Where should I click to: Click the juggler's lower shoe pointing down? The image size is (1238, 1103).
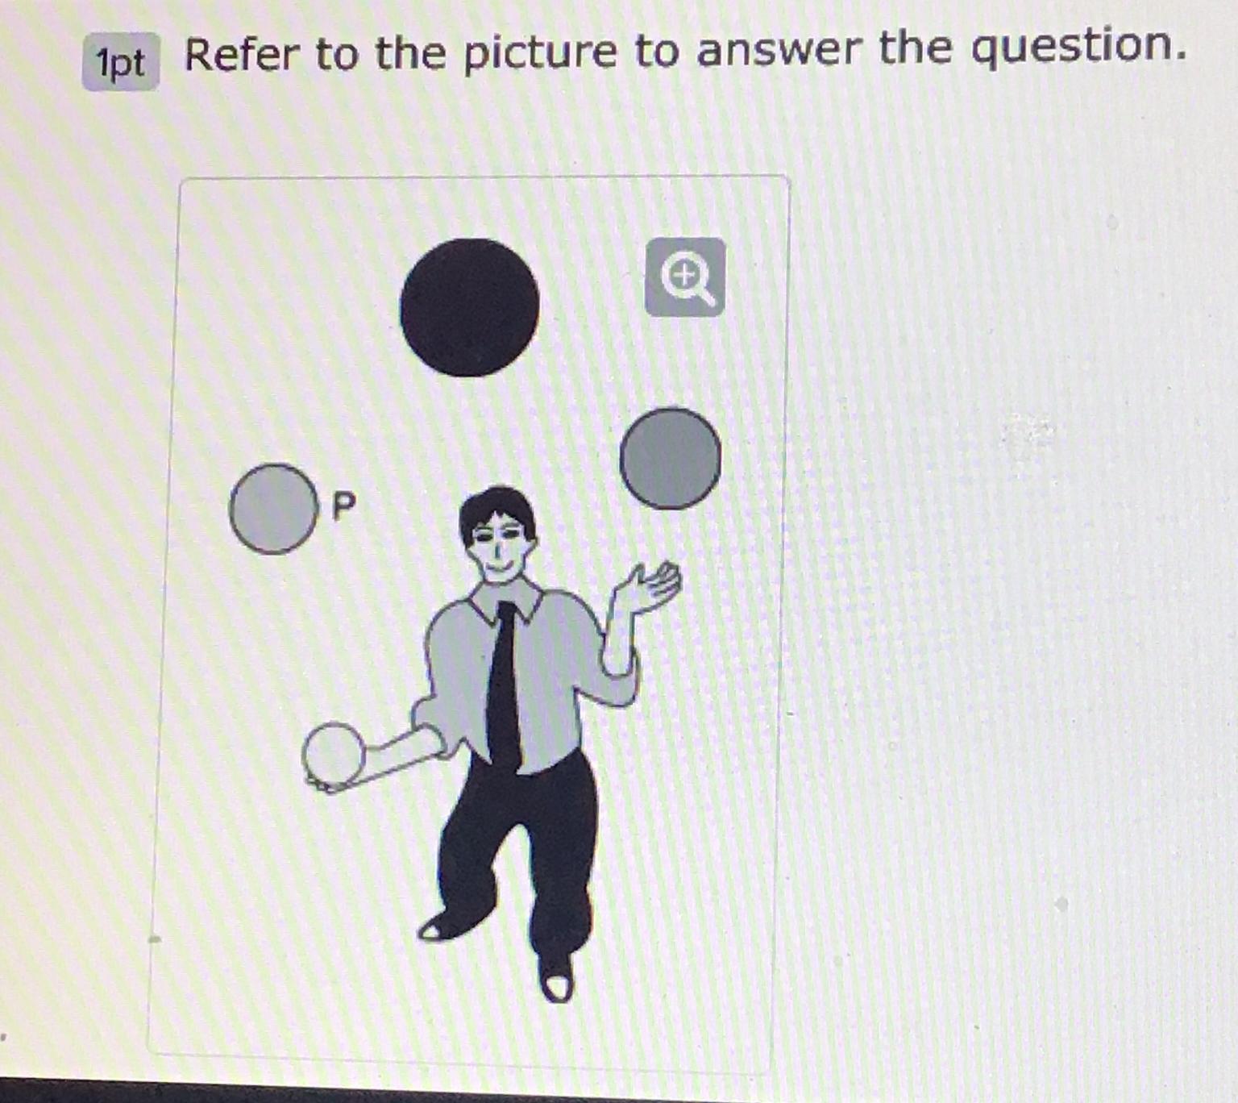[x=557, y=980]
